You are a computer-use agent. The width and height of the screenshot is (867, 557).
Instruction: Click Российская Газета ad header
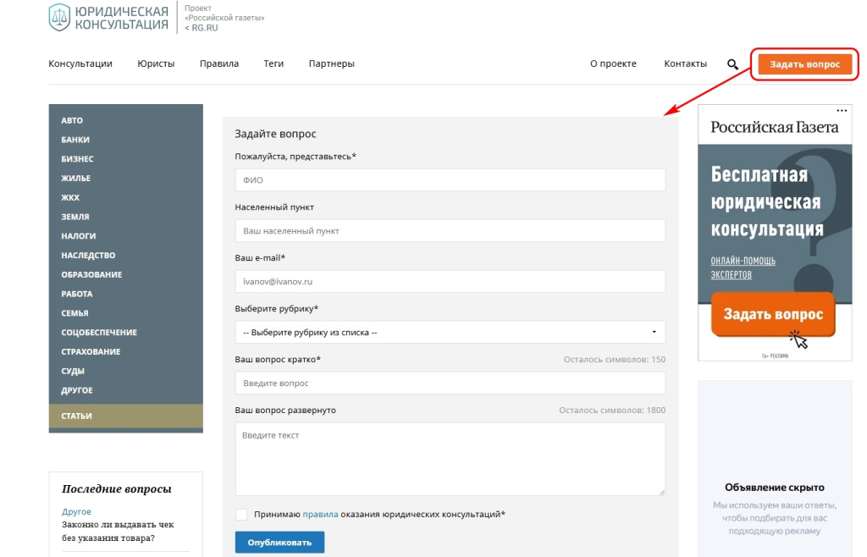[x=774, y=127]
